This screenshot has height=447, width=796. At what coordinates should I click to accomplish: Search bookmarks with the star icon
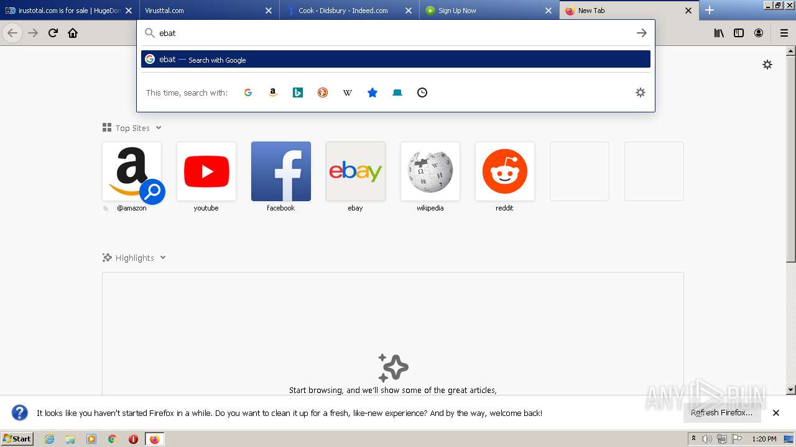tap(373, 93)
